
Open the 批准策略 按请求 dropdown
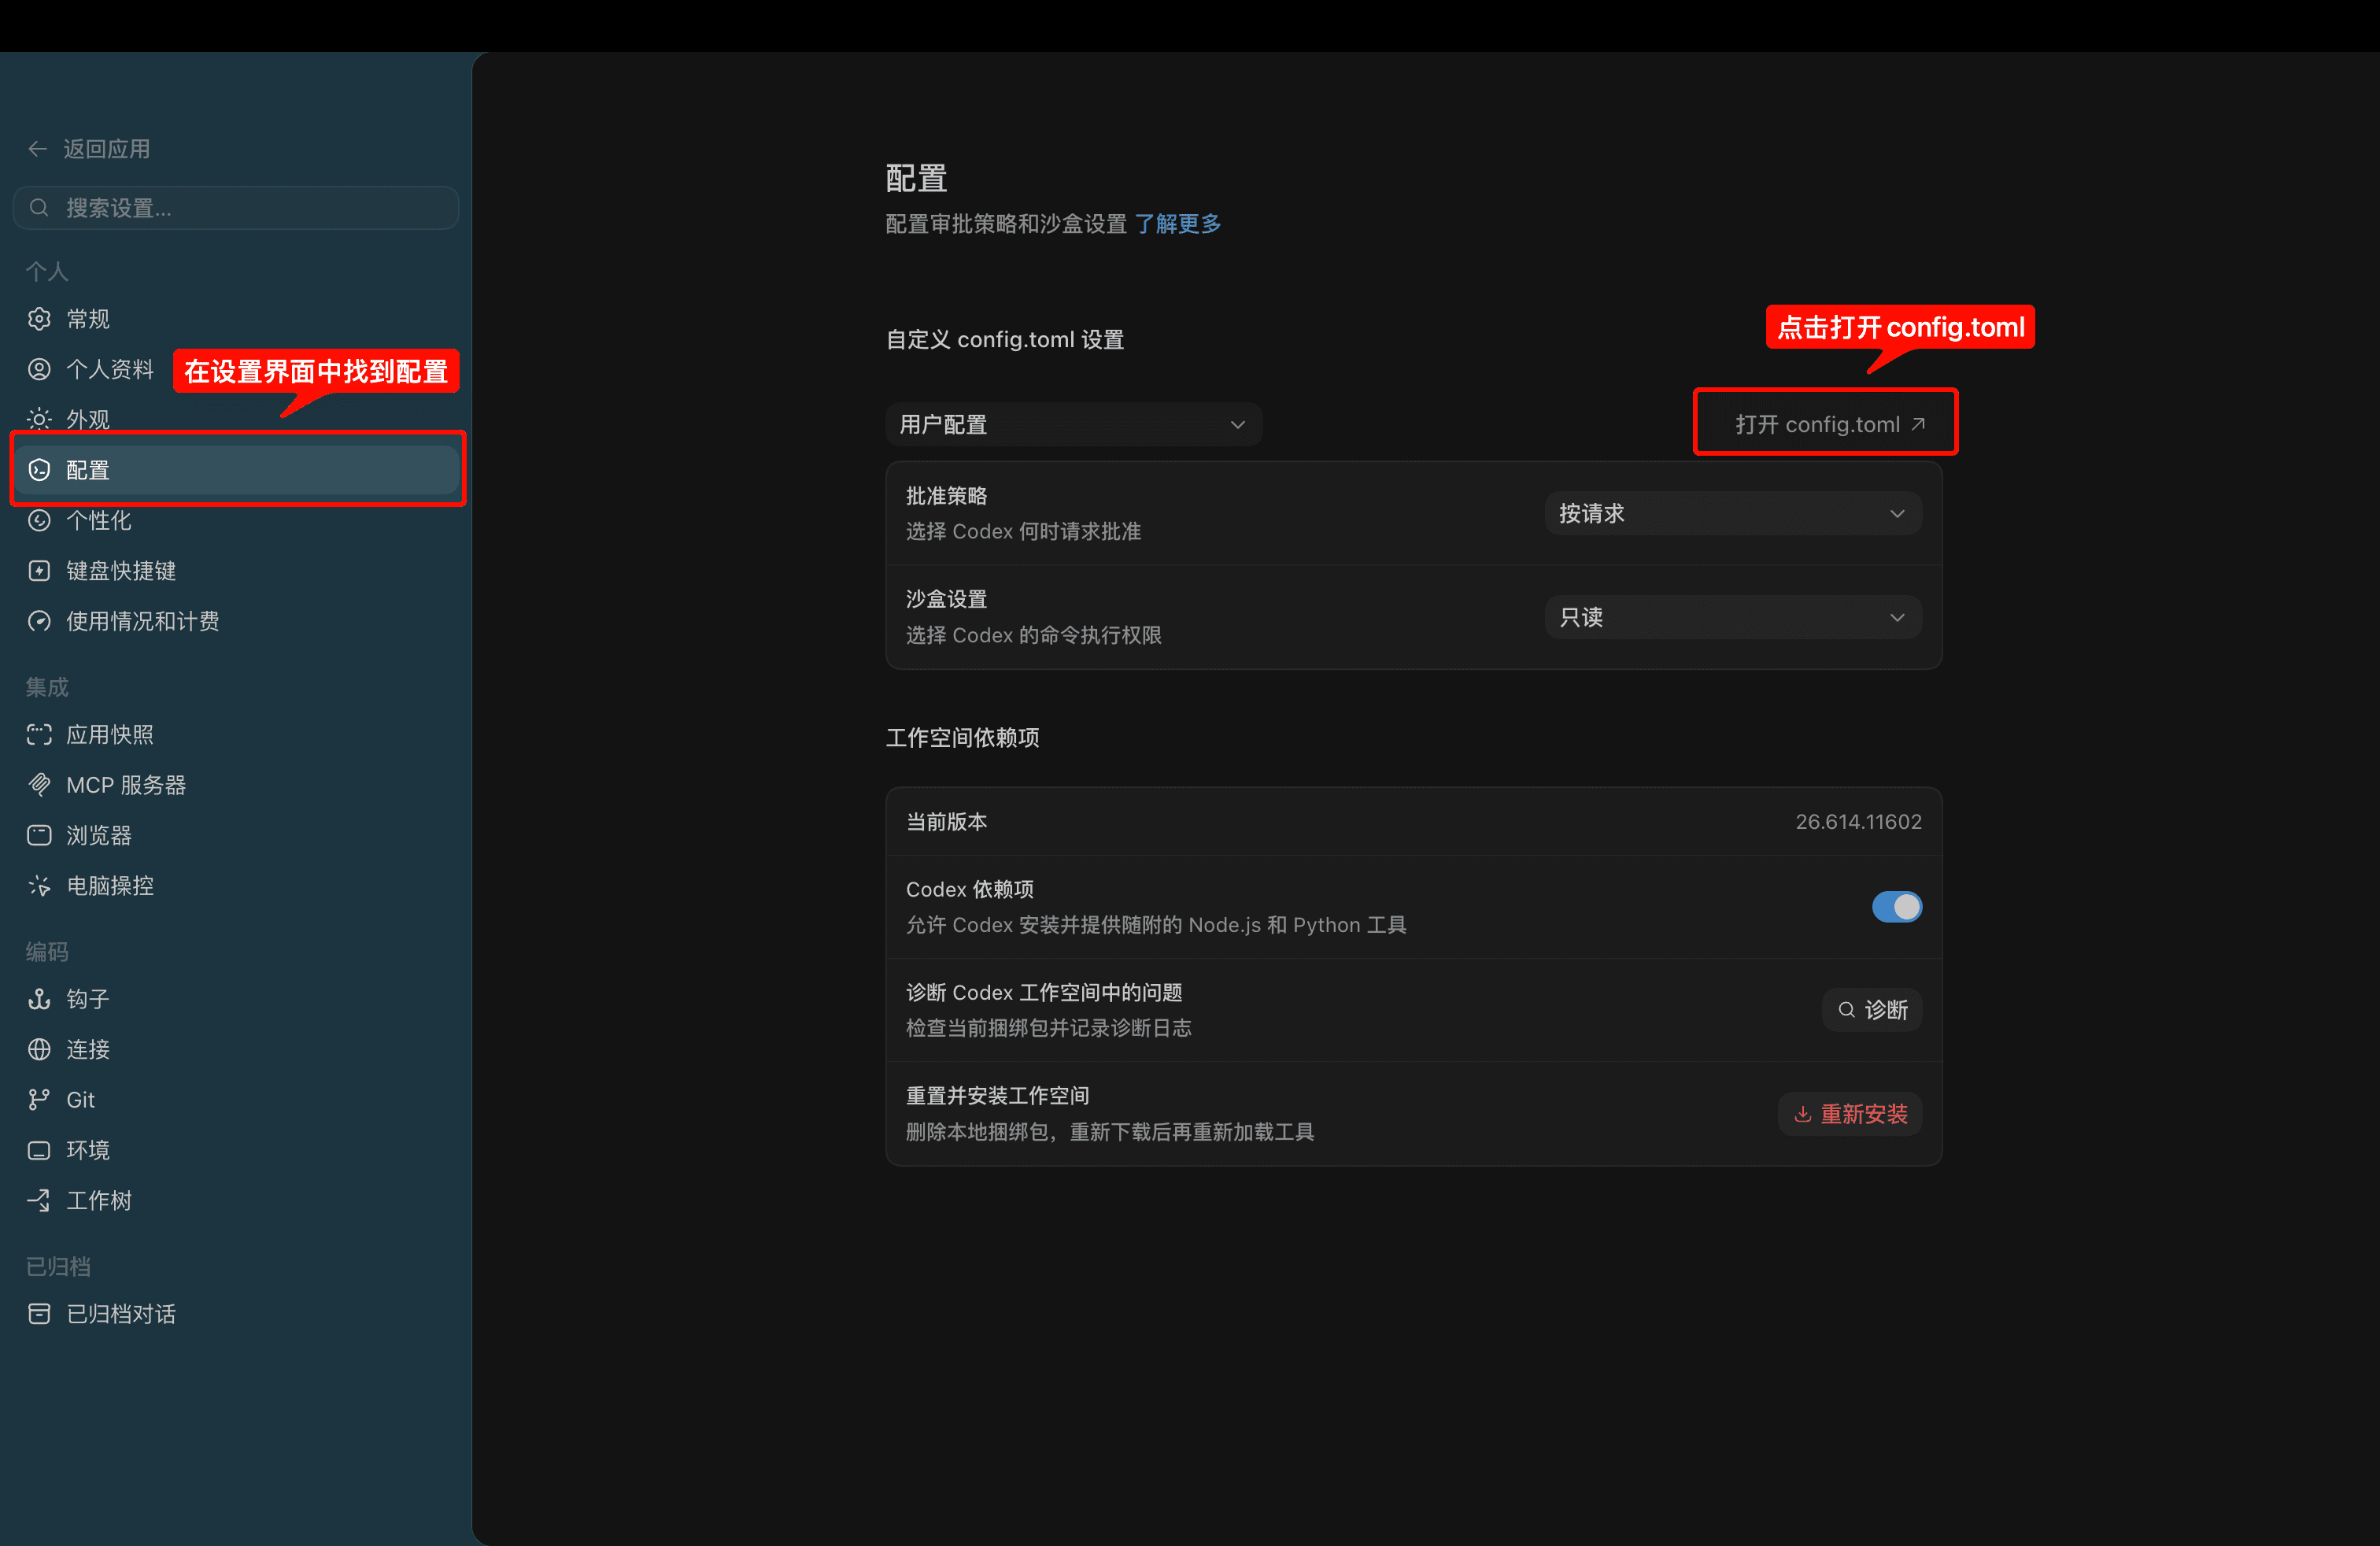(1732, 514)
